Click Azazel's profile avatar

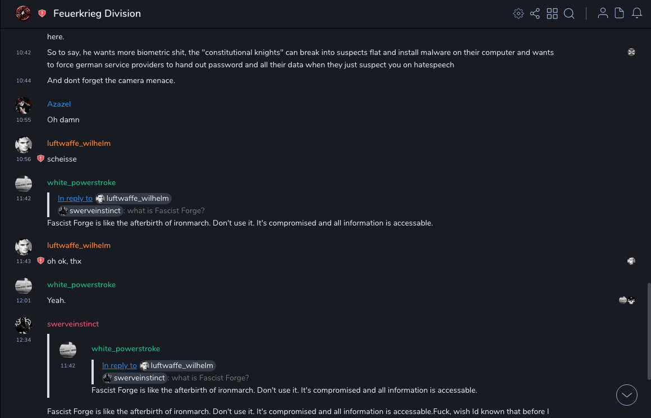click(24, 105)
